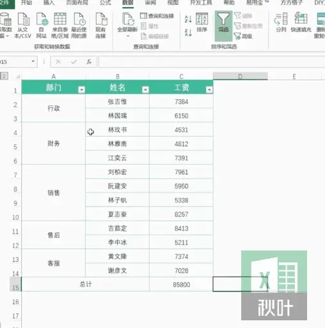Open Advanced filter (高级)

pos(243,37)
